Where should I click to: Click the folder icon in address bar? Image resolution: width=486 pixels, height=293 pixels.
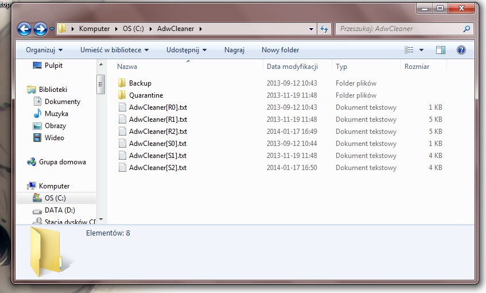(63, 29)
